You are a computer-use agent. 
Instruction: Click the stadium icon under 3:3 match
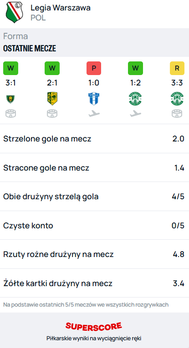click(177, 114)
